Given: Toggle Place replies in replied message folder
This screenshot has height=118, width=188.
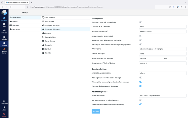Looking at the screenshot, I should 141,44.
